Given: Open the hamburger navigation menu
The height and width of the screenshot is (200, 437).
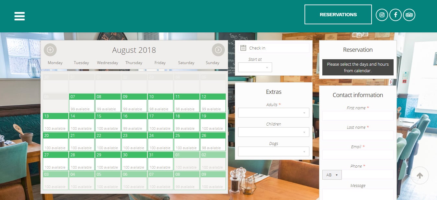Looking at the screenshot, I should coord(19,16).
